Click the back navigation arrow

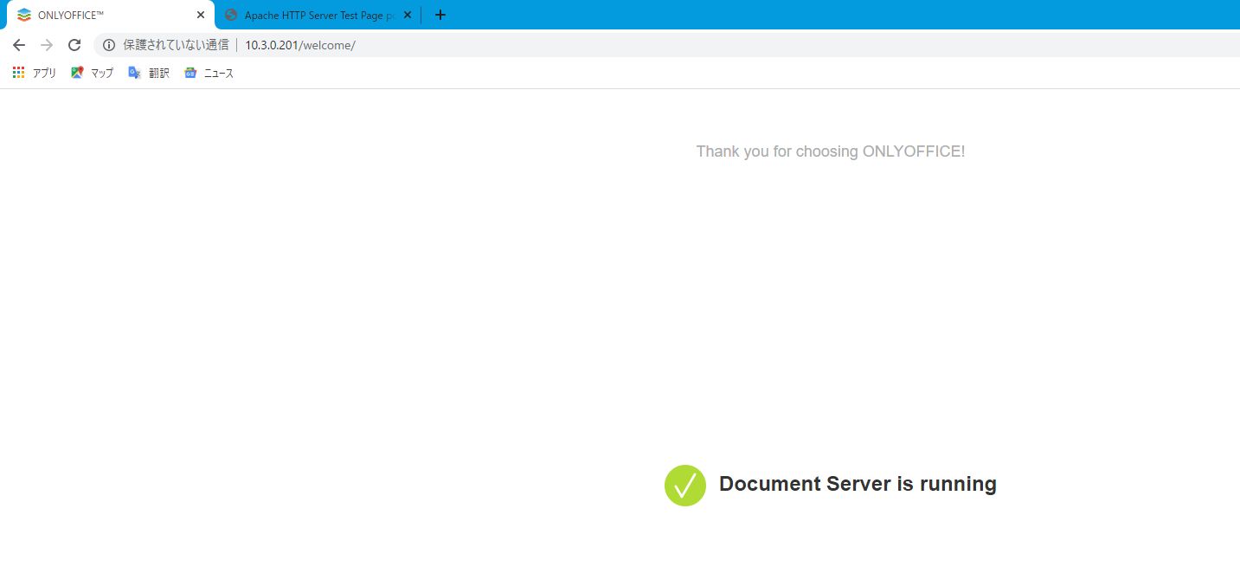tap(18, 44)
